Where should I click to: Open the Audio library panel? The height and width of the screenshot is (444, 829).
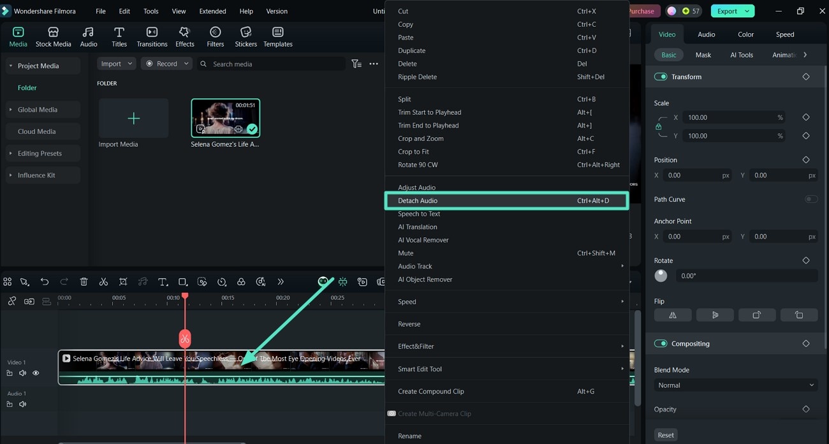click(89, 37)
